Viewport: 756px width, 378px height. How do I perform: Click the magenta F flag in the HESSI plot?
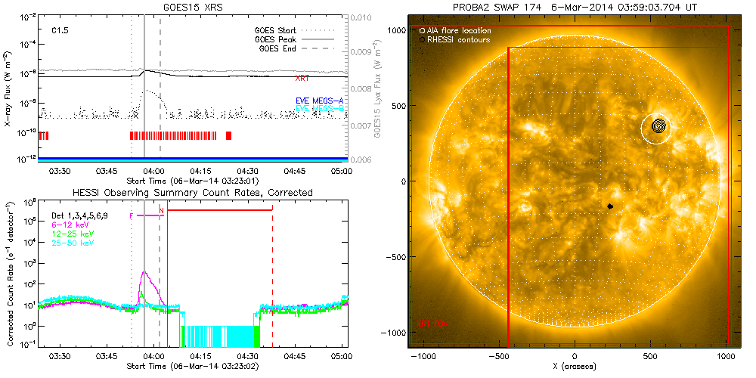[x=132, y=215]
